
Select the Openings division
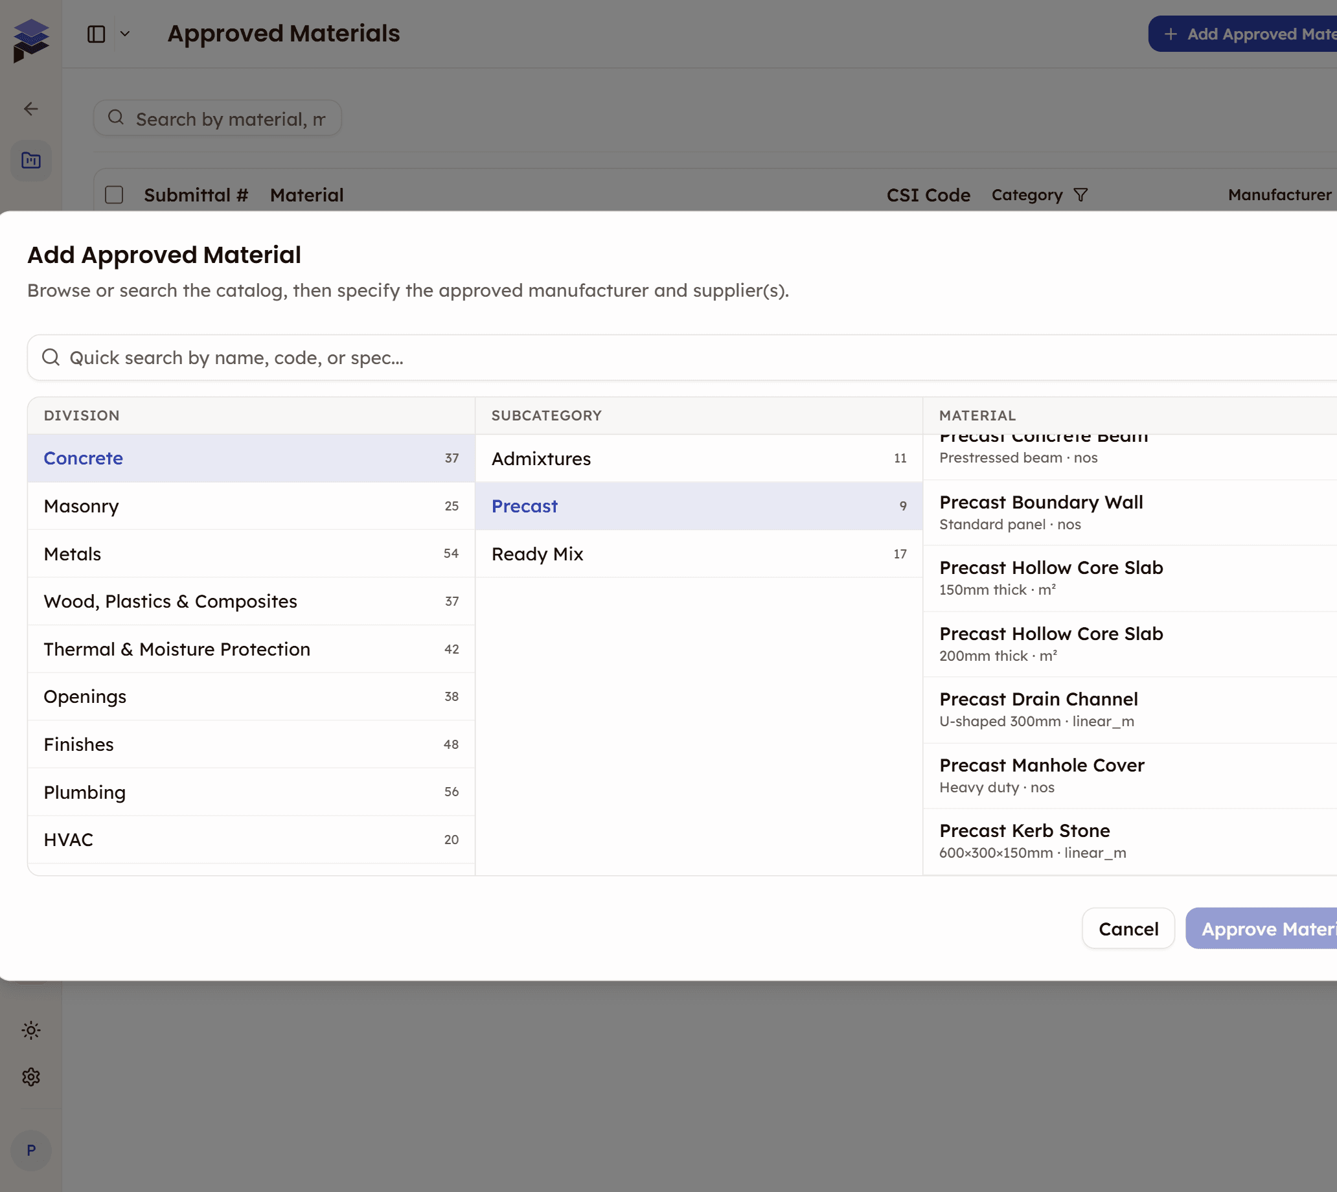point(251,697)
